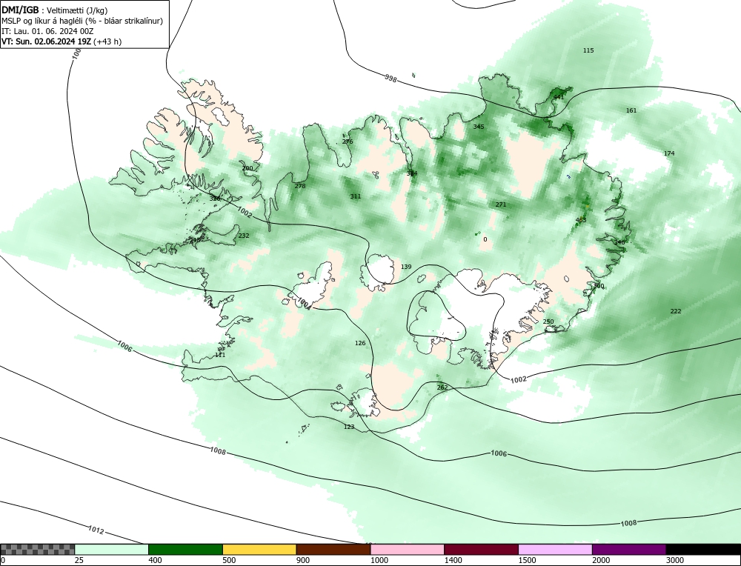Screen dimensions: 741x566
Task: Click the map value '346'
Action: (x=619, y=242)
